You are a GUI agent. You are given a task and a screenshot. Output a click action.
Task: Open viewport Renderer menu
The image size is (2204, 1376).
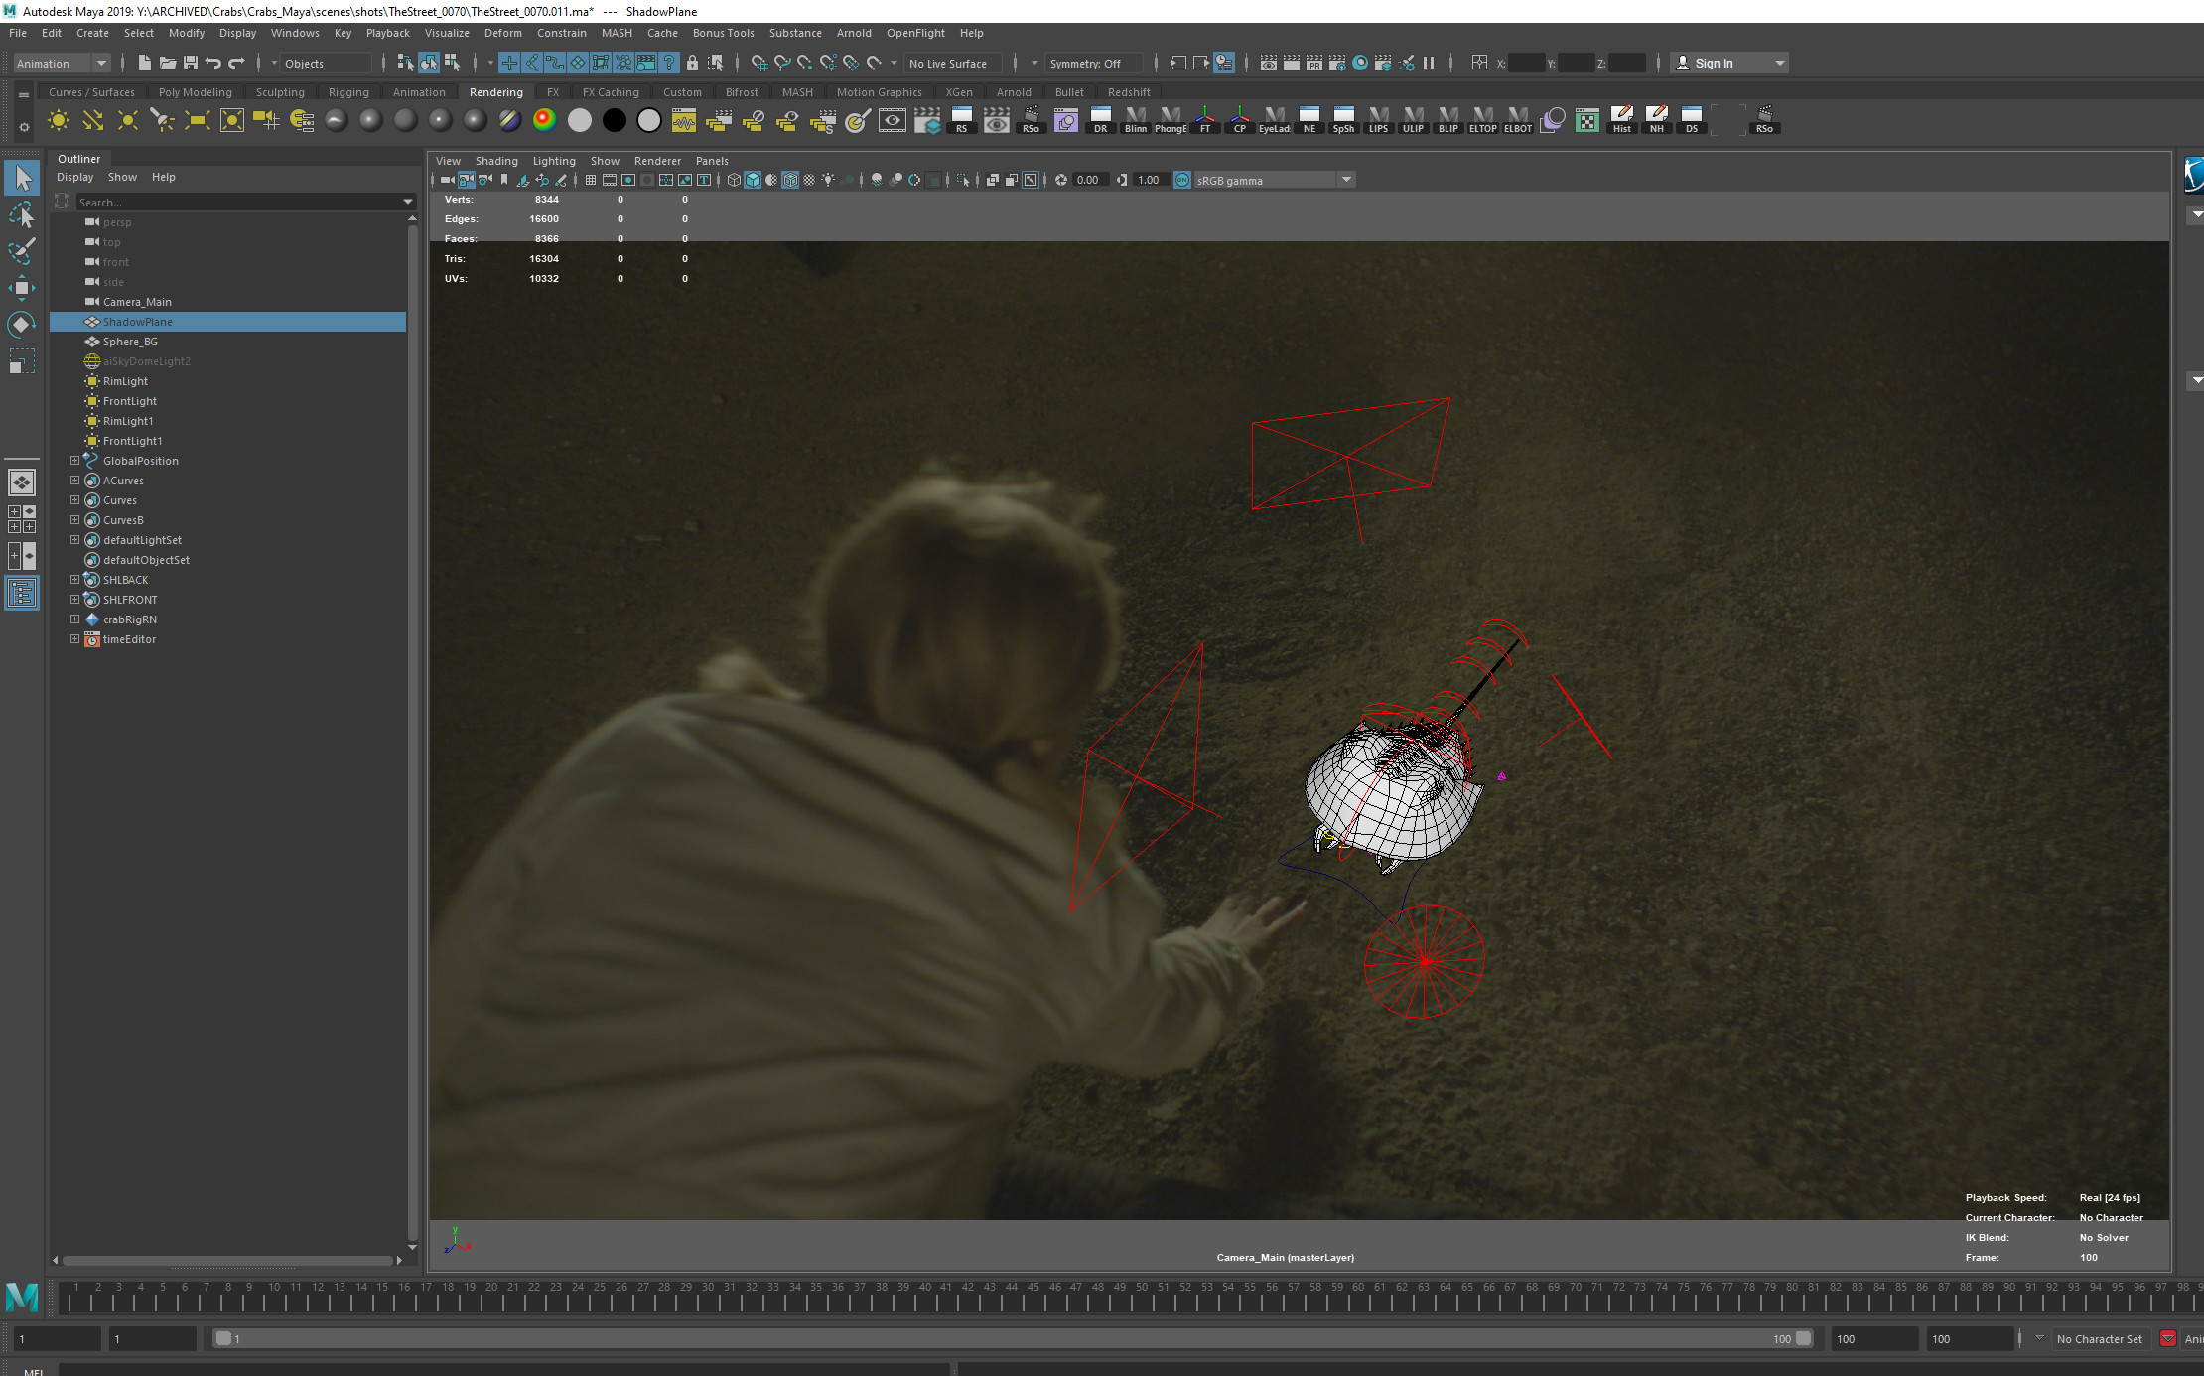click(657, 161)
